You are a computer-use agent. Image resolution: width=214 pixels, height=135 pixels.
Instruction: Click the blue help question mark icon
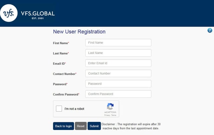click(x=210, y=30)
